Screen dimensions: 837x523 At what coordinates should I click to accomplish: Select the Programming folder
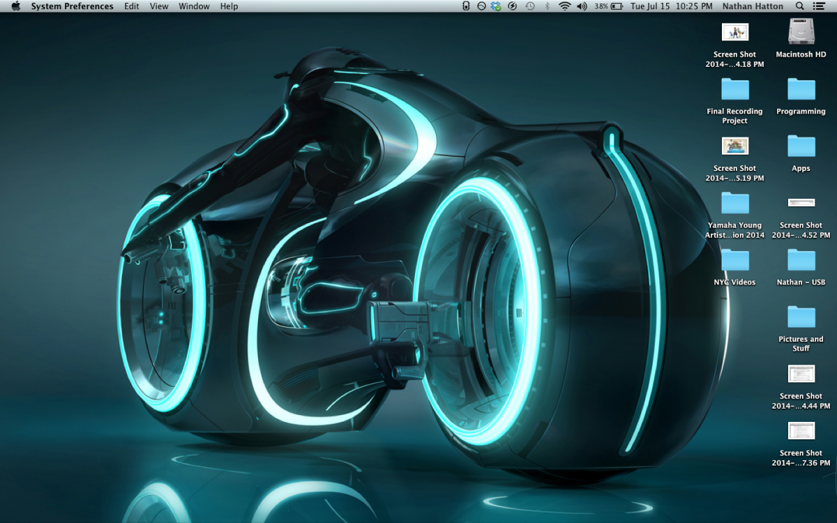point(801,89)
